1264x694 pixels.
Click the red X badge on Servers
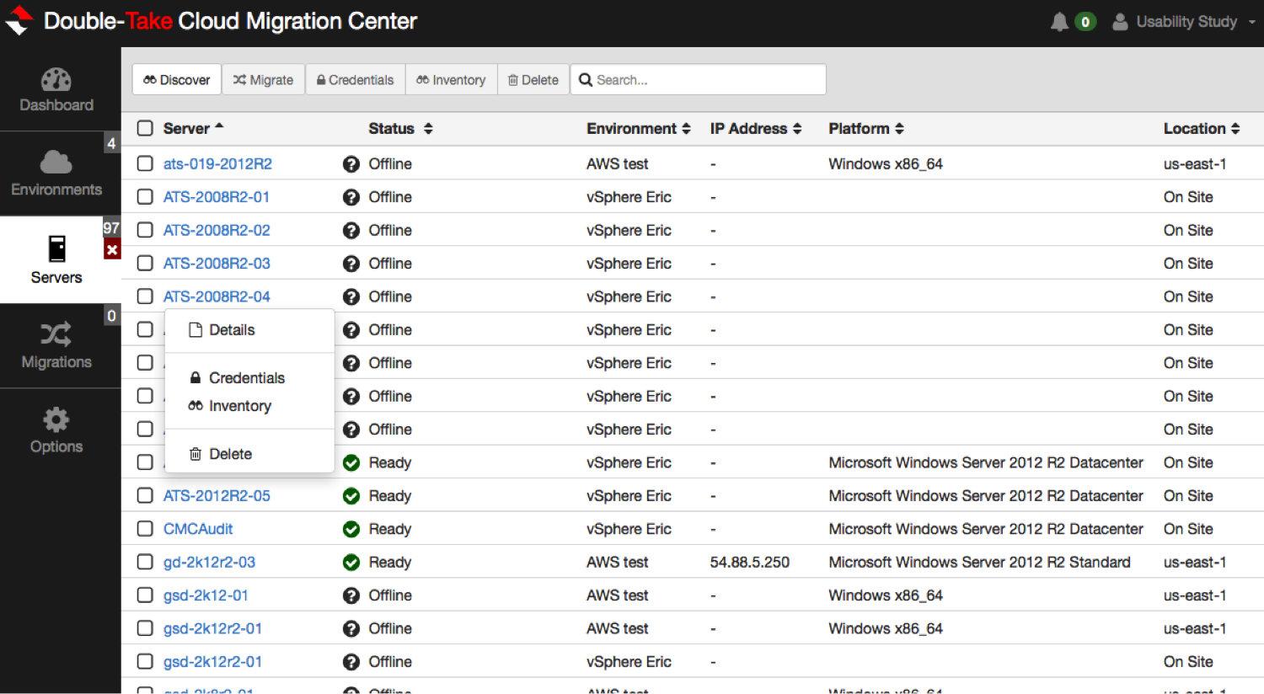(x=112, y=249)
